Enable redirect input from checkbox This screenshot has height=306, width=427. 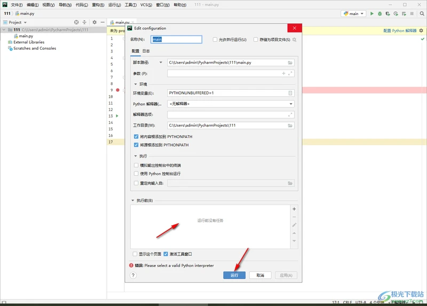tap(136, 183)
